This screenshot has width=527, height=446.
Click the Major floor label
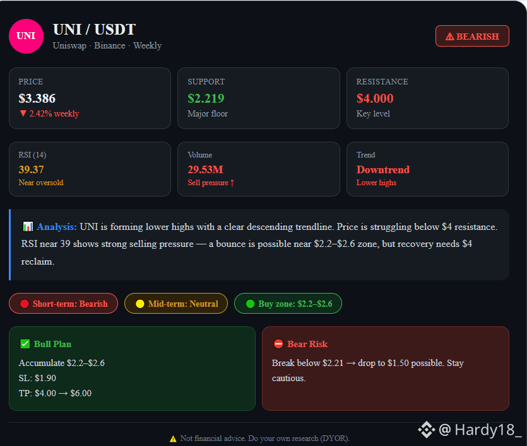[208, 113]
